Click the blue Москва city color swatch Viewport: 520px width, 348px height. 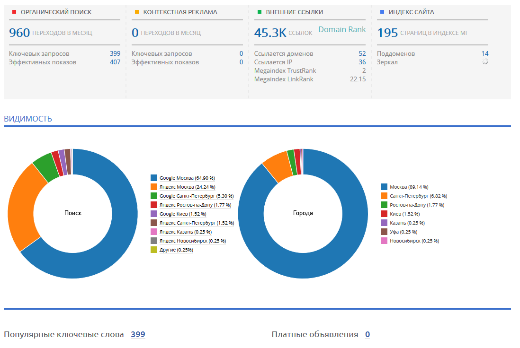tap(384, 187)
